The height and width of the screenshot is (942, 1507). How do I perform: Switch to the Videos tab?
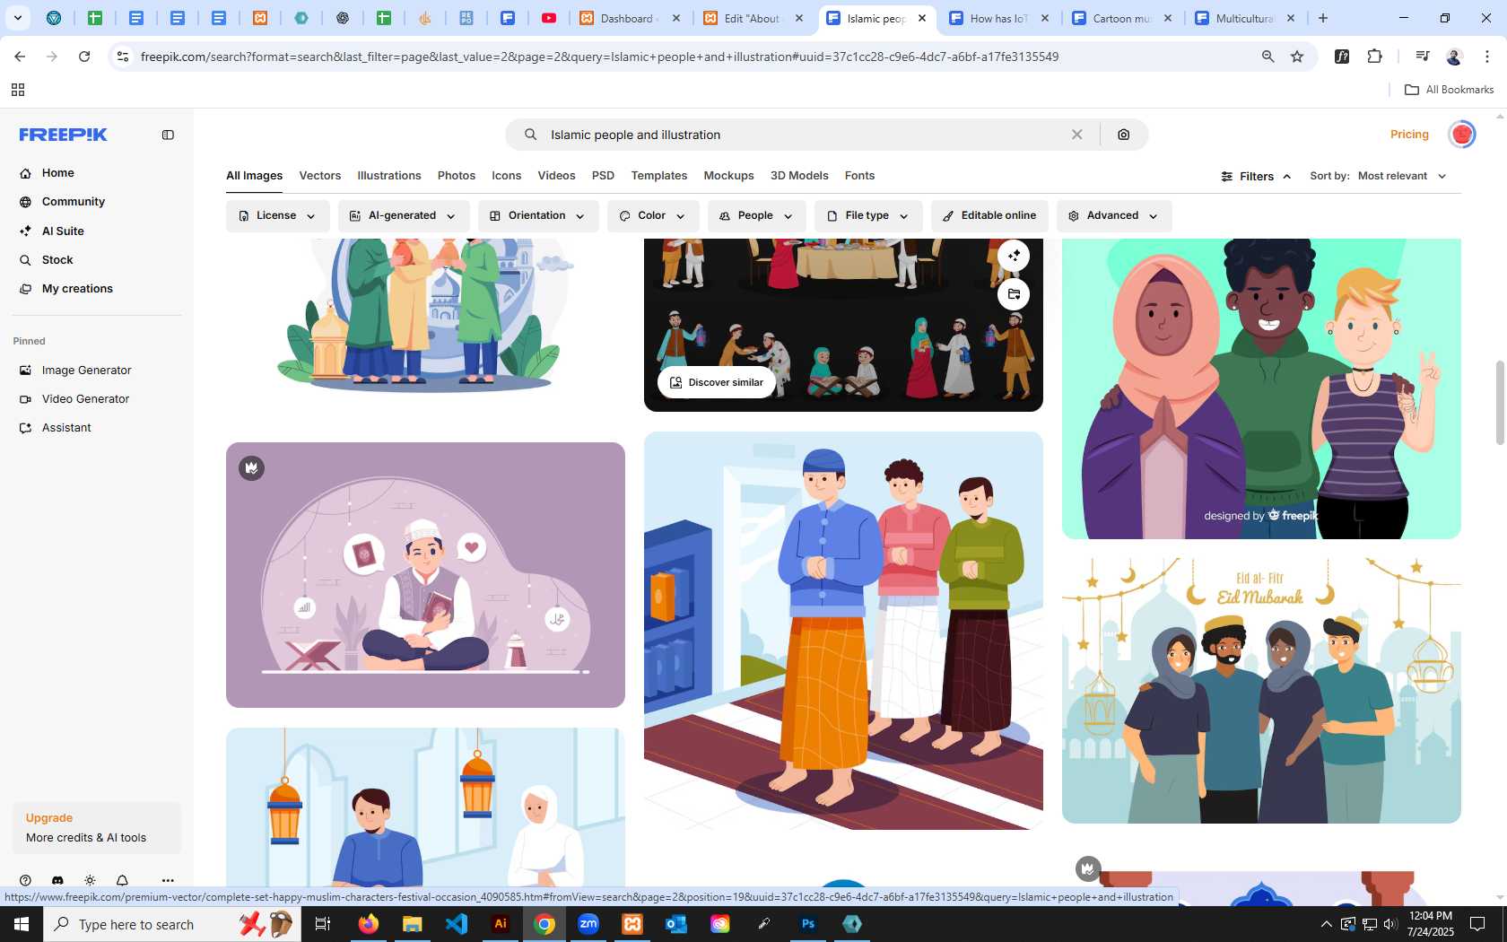pyautogui.click(x=556, y=176)
